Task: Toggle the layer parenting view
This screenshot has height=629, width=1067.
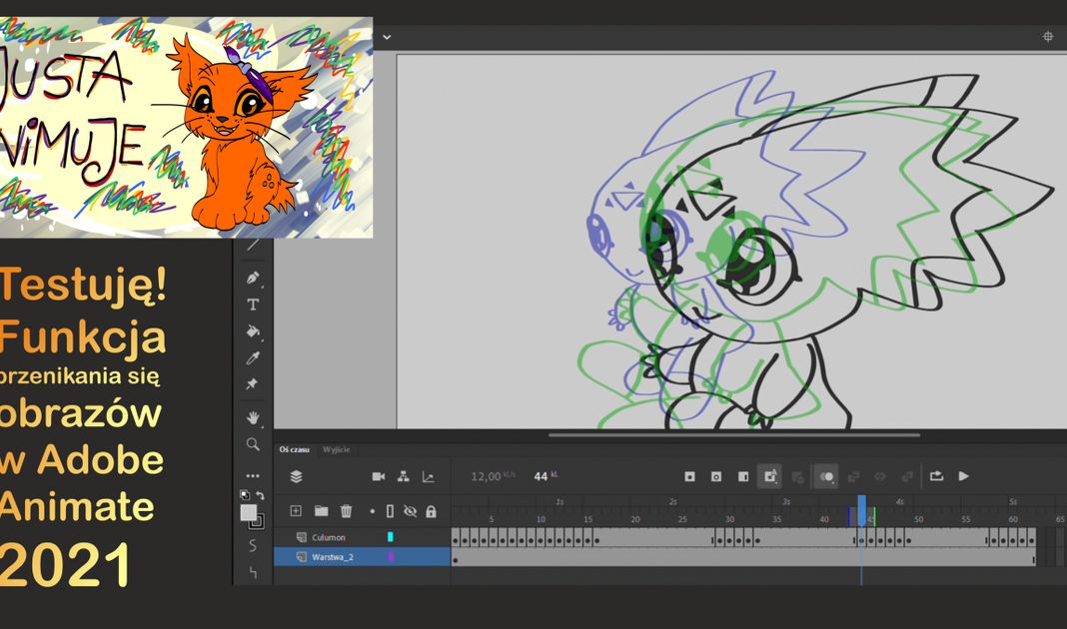Action: (x=404, y=476)
